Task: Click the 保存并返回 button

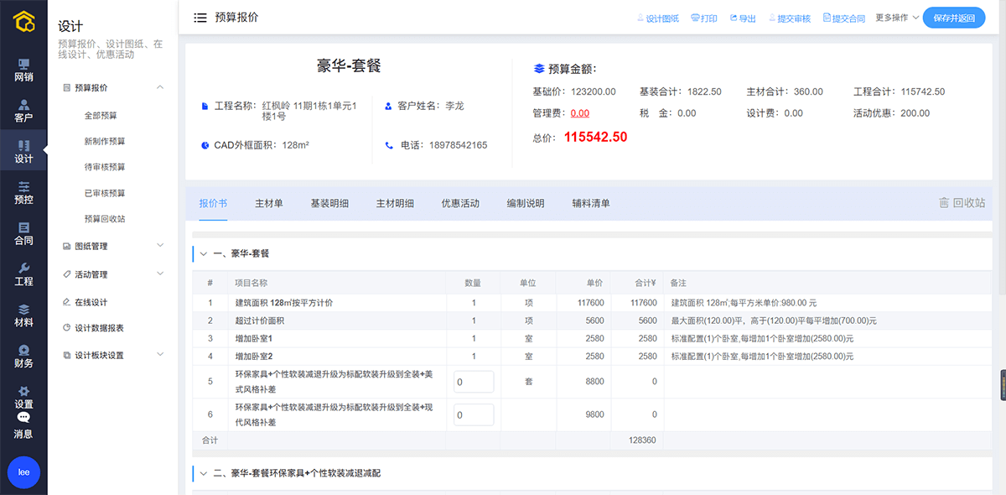Action: (953, 18)
